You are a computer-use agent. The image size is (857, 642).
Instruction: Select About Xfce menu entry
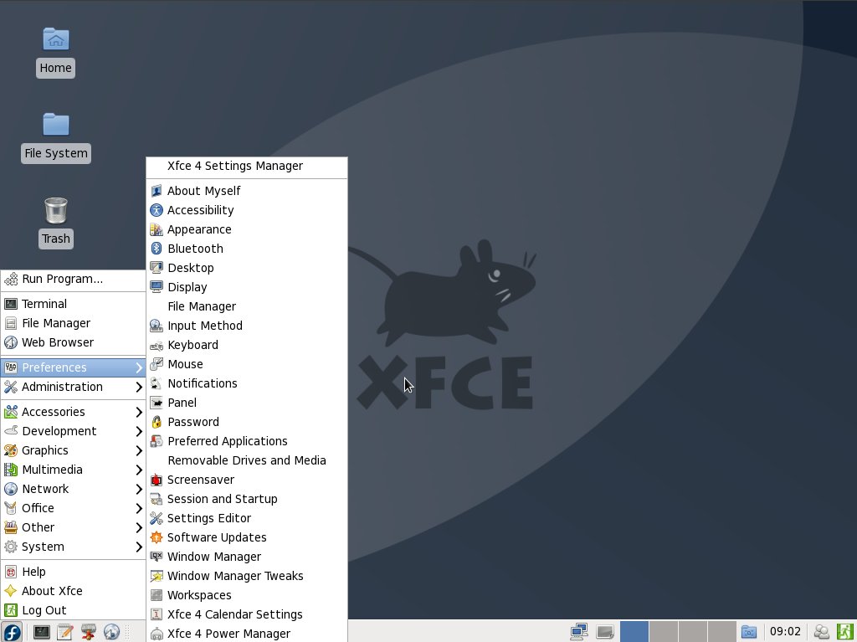point(74,591)
